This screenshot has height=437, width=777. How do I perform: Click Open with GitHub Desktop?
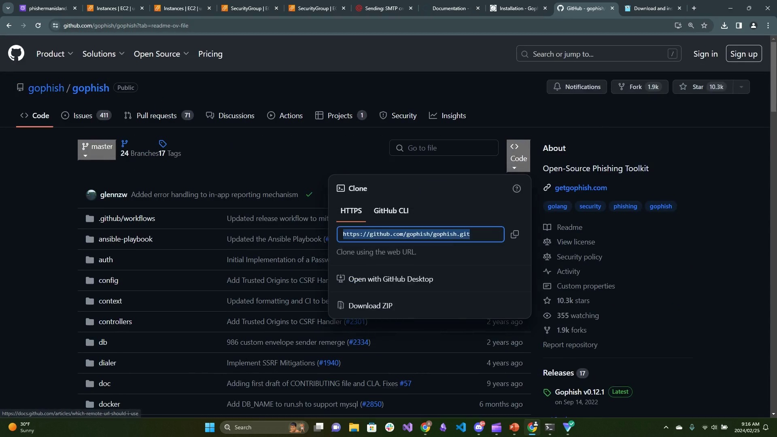[385, 279]
